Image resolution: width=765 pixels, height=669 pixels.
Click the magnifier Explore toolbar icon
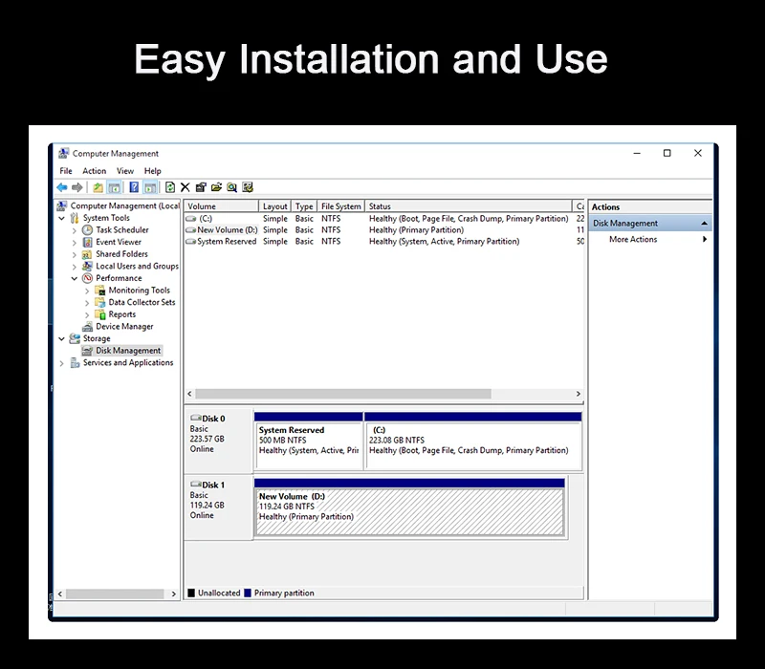231,187
